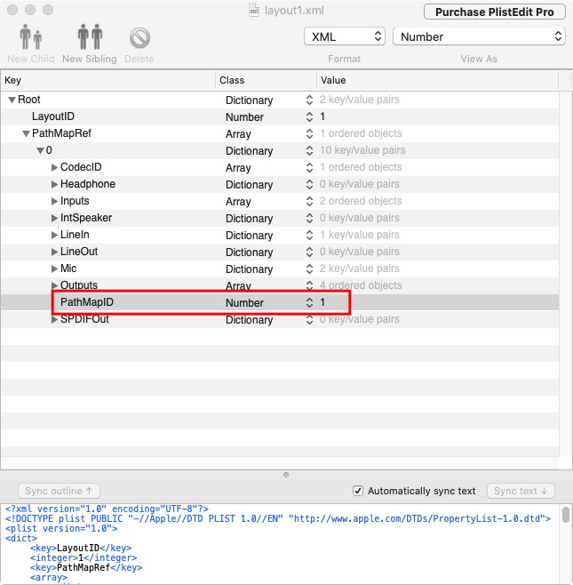Change class stepper for Mic row
The image size is (573, 585).
(309, 268)
